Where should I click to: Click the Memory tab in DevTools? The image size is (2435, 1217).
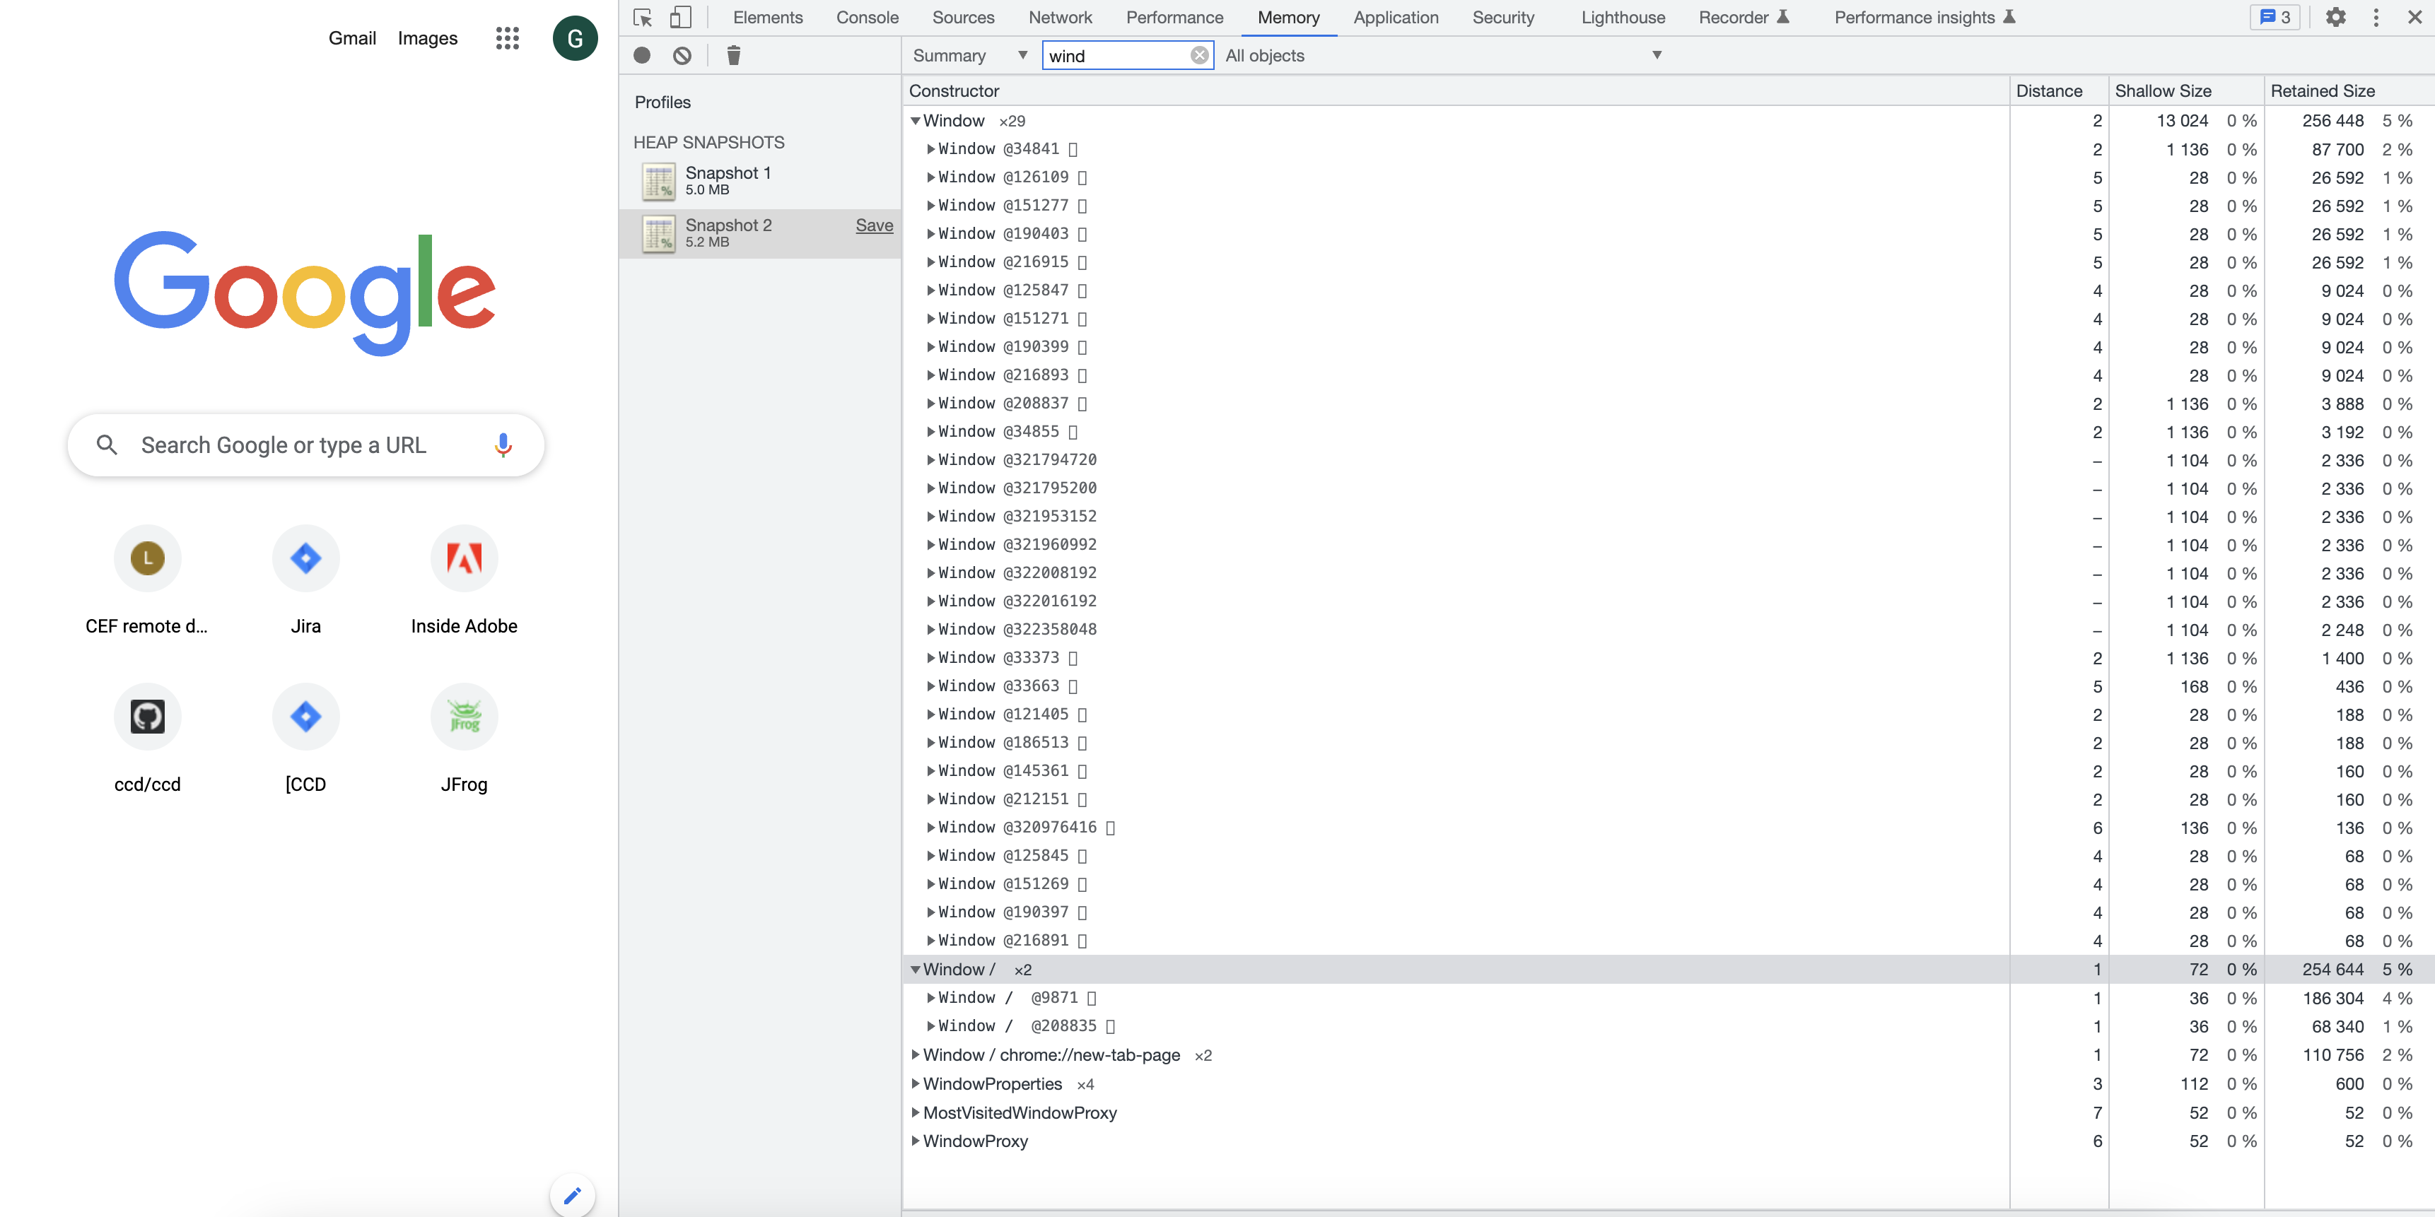[1287, 17]
